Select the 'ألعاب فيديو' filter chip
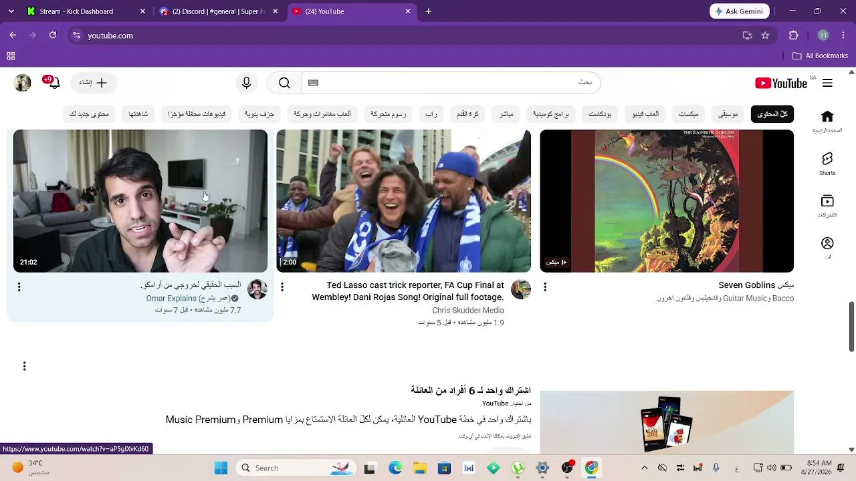This screenshot has height=481, width=856. (645, 114)
